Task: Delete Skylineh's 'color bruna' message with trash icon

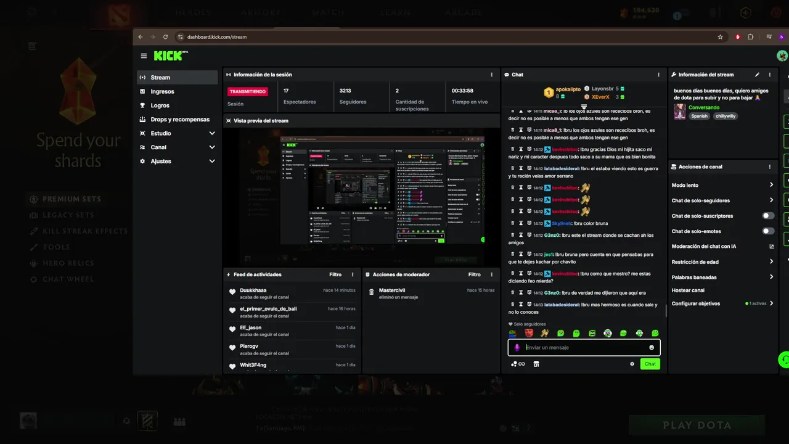Action: coord(512,223)
